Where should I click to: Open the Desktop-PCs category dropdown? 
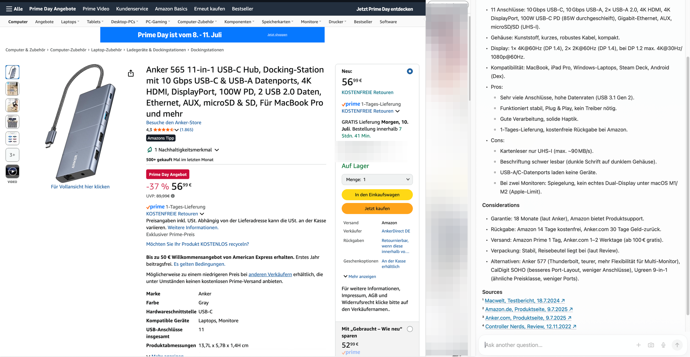[125, 22]
